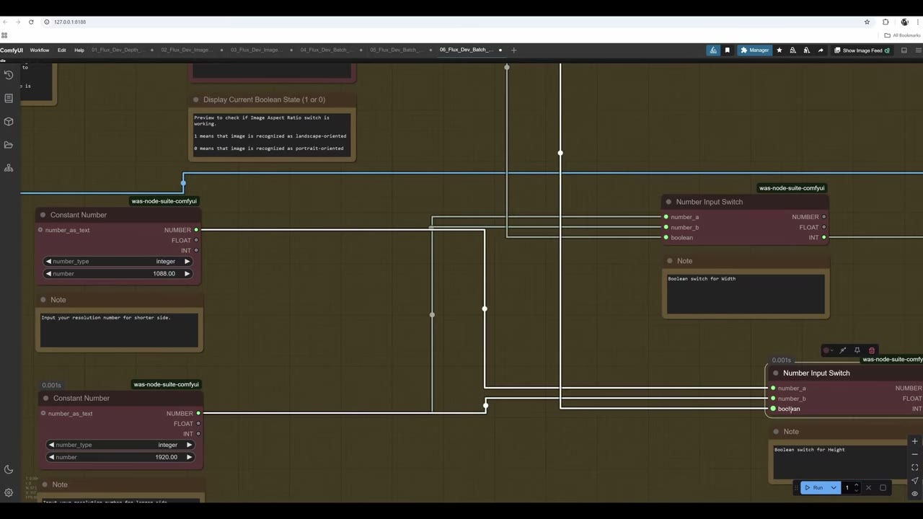The width and height of the screenshot is (923, 519).
Task: Click the note text about shorter side resolution
Action: coord(106,318)
